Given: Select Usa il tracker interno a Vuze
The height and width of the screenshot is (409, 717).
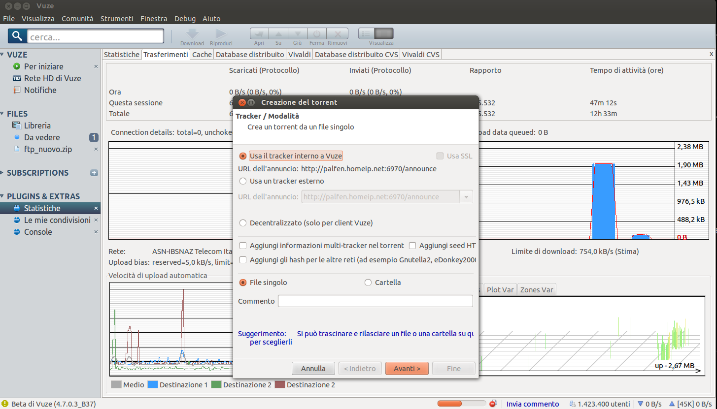Looking at the screenshot, I should click(x=242, y=156).
